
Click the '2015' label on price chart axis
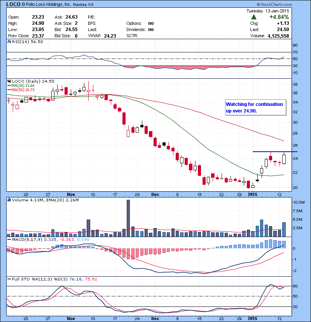pos(252,194)
